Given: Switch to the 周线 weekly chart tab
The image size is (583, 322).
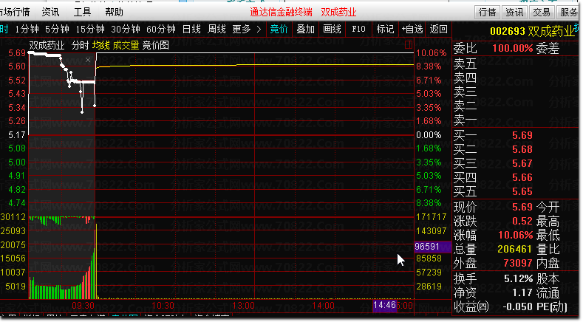Looking at the screenshot, I should [x=217, y=29].
